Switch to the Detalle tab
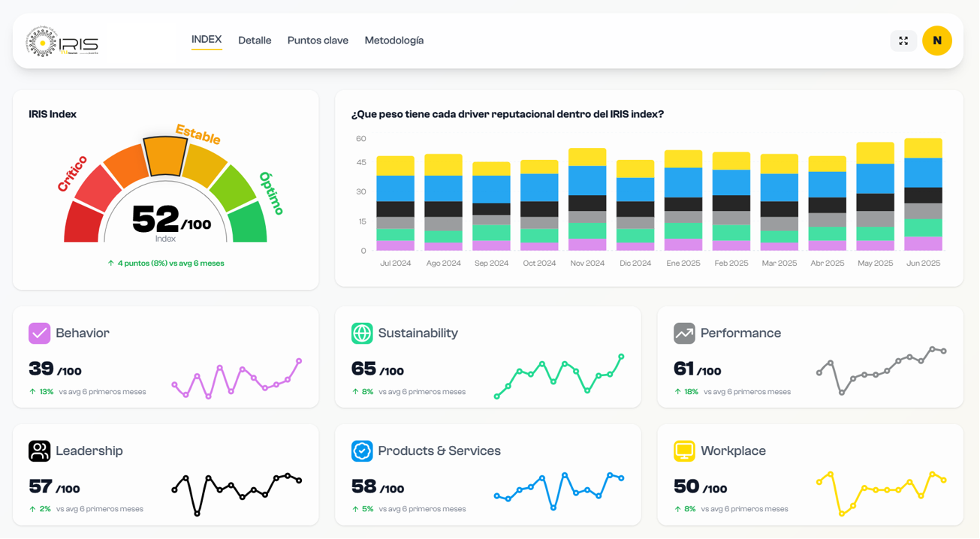980x539 pixels. coord(255,41)
